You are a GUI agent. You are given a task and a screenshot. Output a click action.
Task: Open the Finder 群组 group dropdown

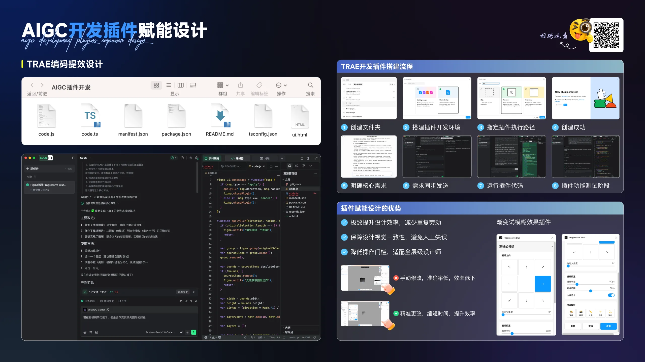click(223, 85)
